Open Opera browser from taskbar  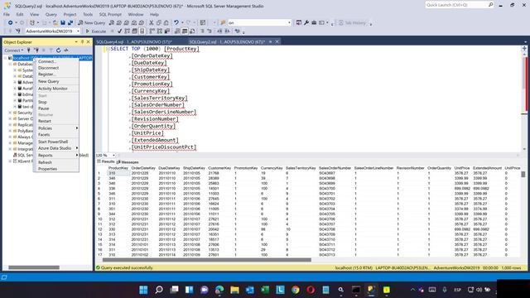311,290
